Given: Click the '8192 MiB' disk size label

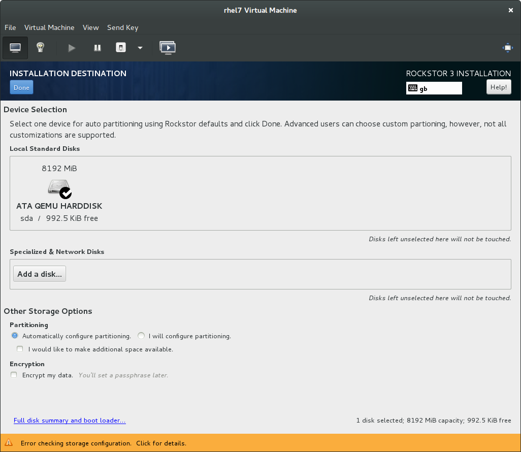Looking at the screenshot, I should tap(59, 169).
